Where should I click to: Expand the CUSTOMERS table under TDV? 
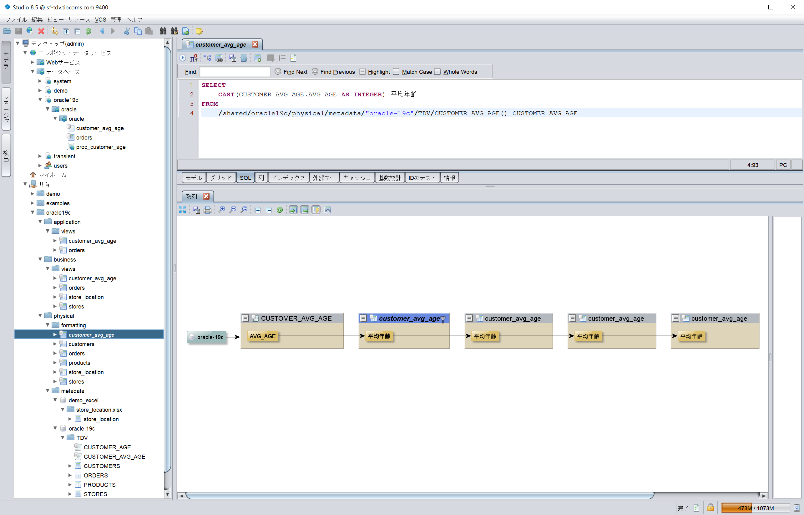coord(70,466)
